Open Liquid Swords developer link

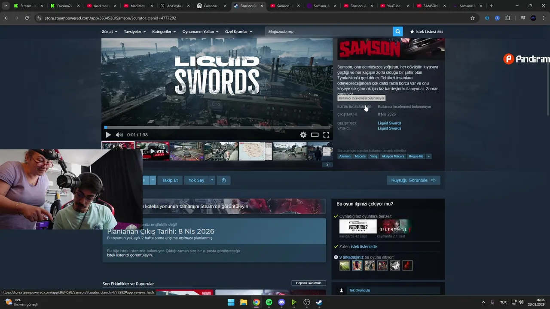(389, 123)
